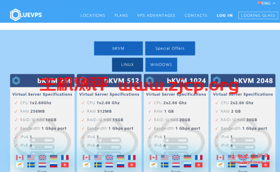This screenshot has width=280, height=172.
Task: Select the Cyprus flag on bKVM 512 card
Action: (86, 165)
